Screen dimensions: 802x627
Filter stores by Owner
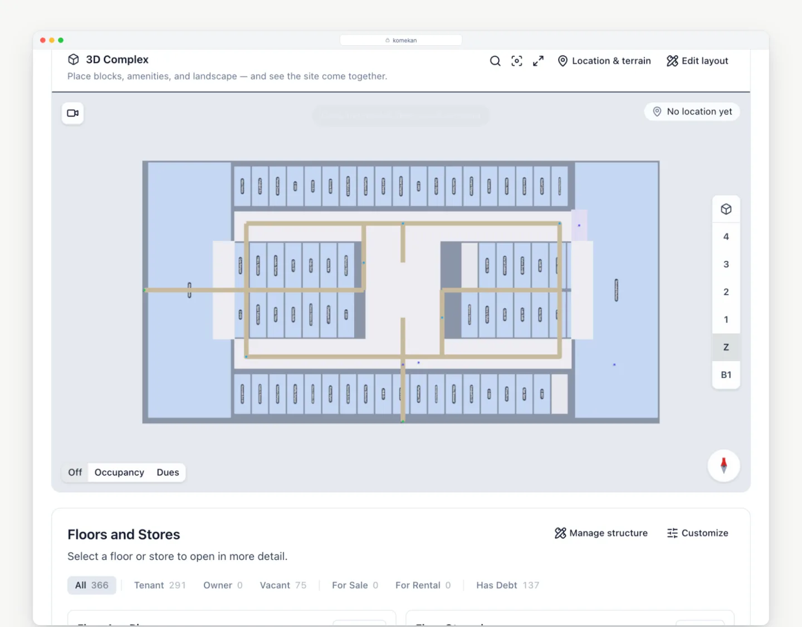click(x=223, y=585)
